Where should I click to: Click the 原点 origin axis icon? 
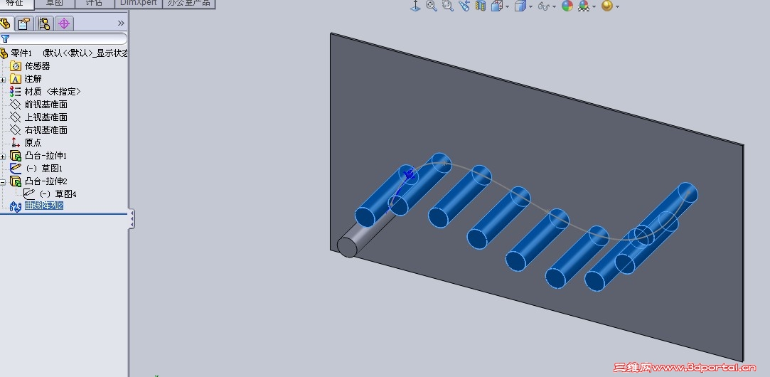pyautogui.click(x=15, y=142)
